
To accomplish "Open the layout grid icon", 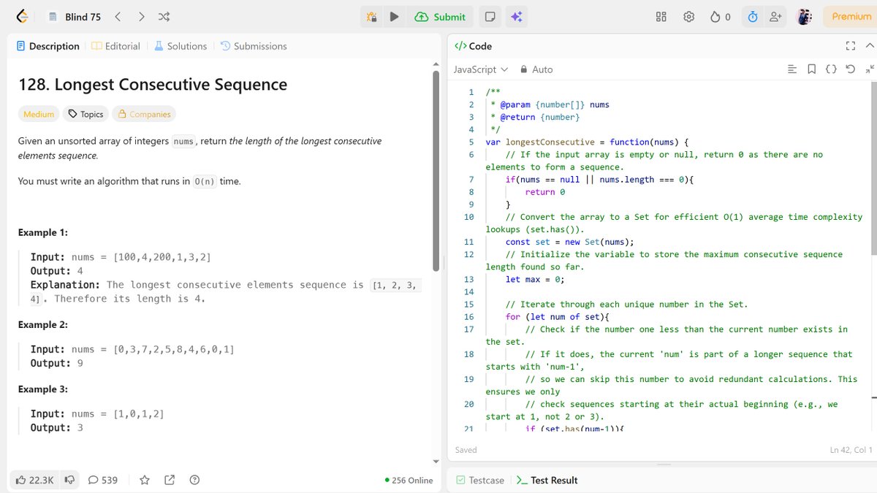I will coord(661,17).
